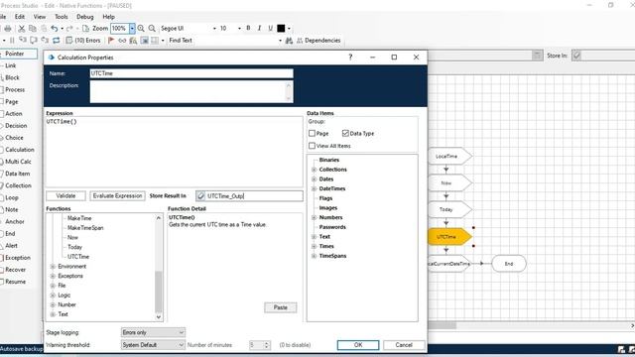Expand the DateTimes data items node

point(314,188)
